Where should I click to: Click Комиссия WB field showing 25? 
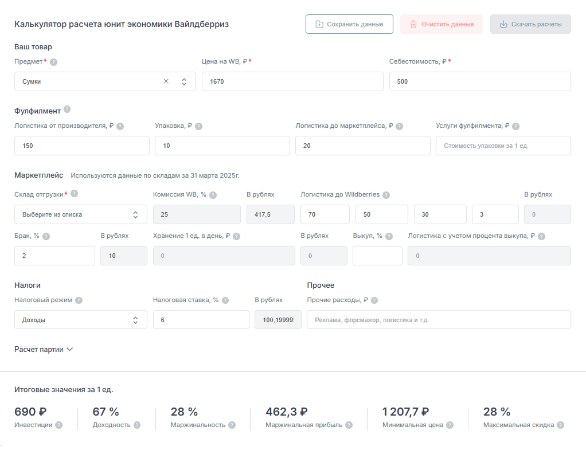(x=197, y=214)
